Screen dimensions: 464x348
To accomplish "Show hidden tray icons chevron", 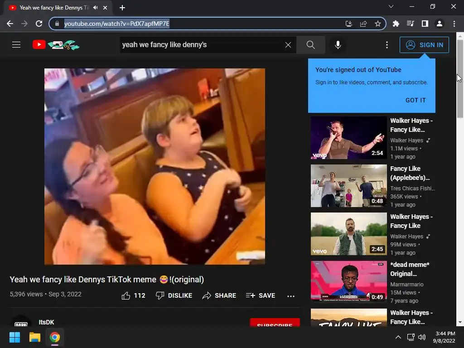I will tap(398, 337).
